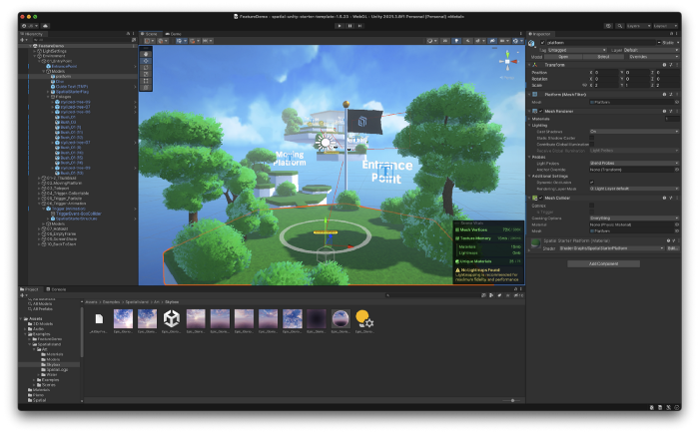Viewport: 699px width, 434px height.
Task: Toggle the Mesh Collider enabled checkbox
Action: pos(541,198)
